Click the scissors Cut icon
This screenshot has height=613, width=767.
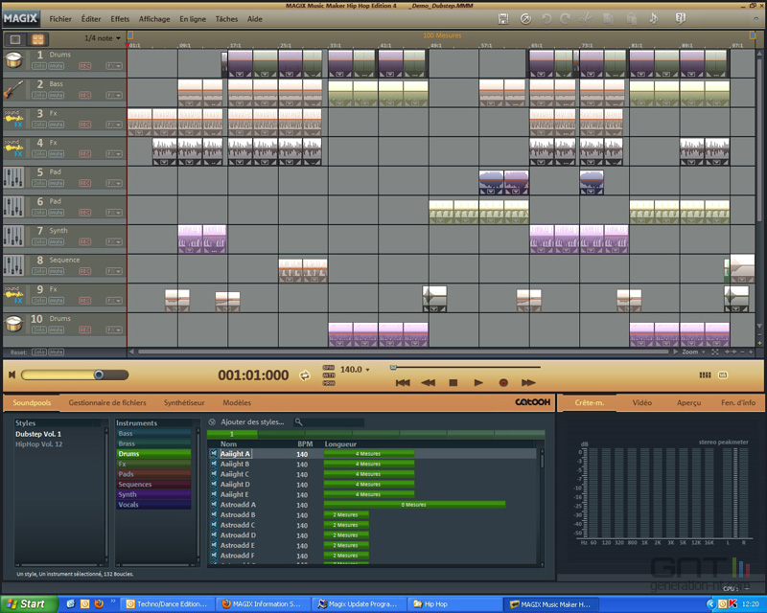(x=586, y=19)
